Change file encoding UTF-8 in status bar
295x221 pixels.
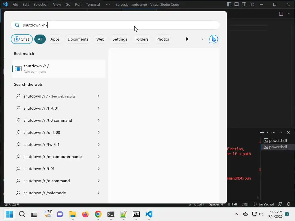(x=232, y=204)
